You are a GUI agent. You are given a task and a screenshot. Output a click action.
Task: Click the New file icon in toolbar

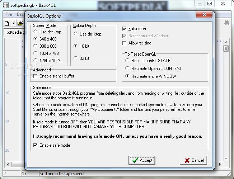pos(7,23)
